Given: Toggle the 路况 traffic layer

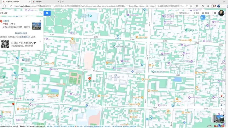Looking at the screenshot, I should [x=196, y=13].
